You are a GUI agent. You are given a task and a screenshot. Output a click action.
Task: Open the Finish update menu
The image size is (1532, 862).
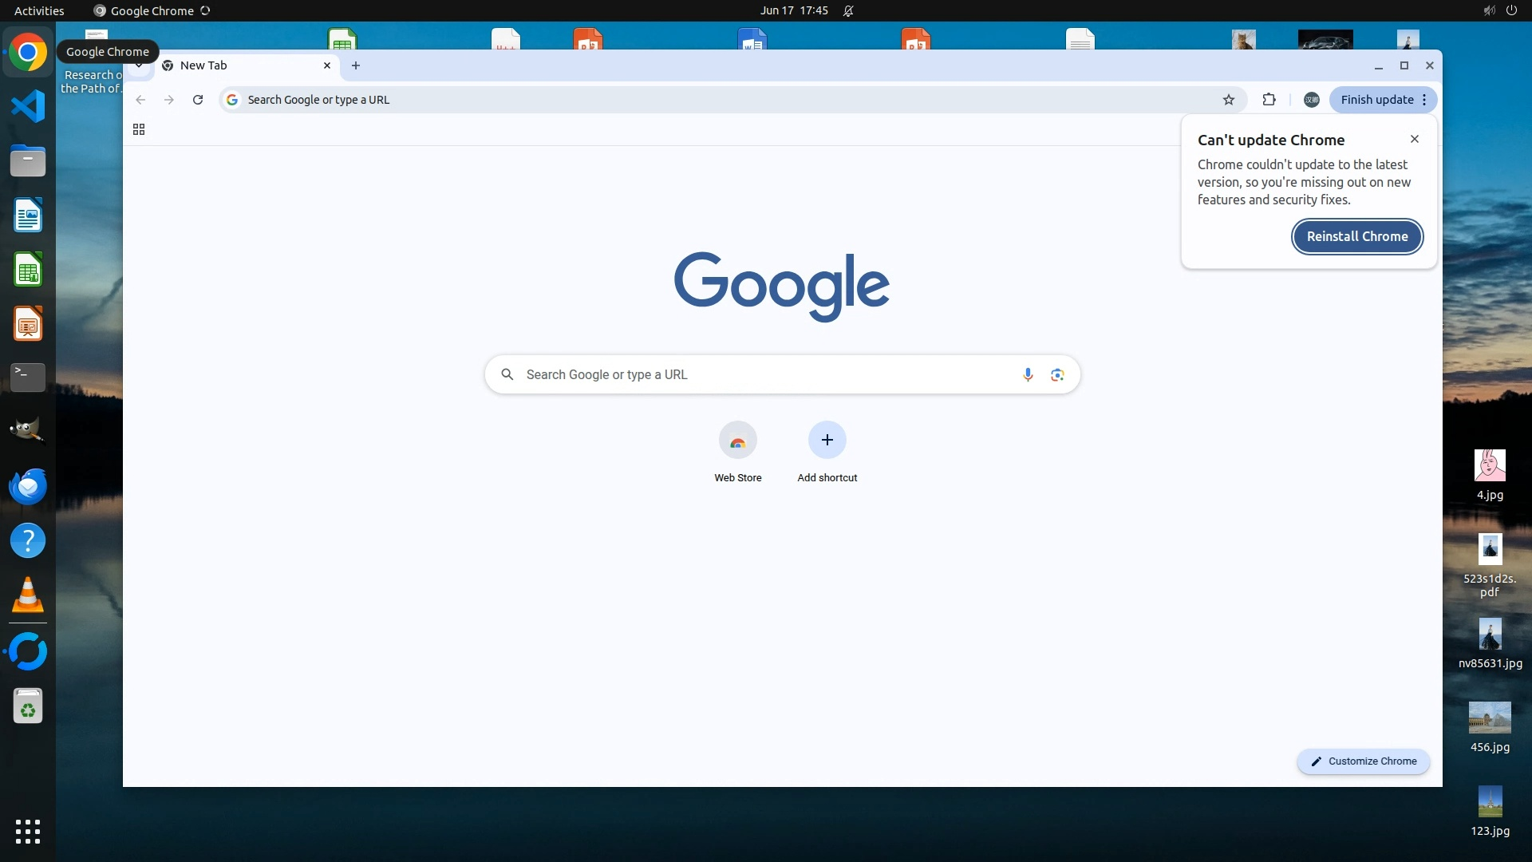click(1383, 100)
